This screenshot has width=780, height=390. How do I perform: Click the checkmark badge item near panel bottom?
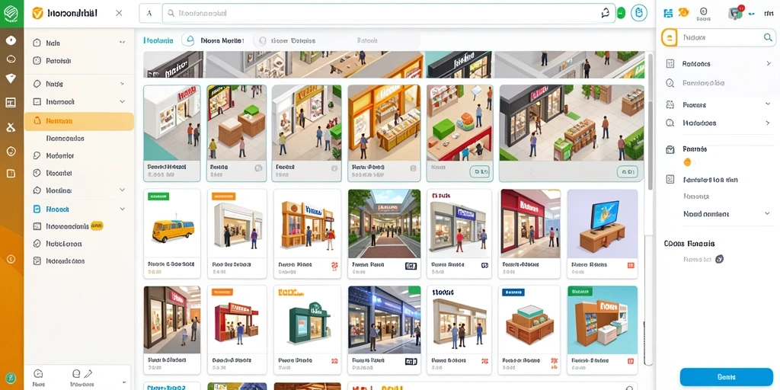click(703, 259)
